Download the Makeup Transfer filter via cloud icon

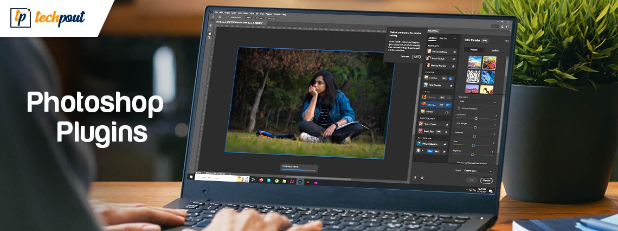click(453, 66)
